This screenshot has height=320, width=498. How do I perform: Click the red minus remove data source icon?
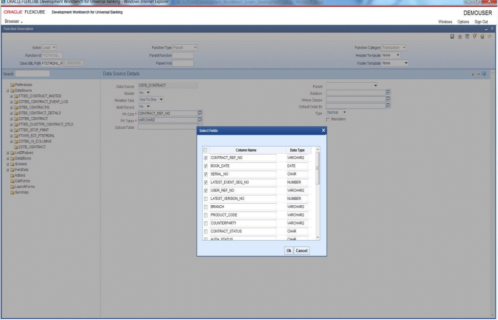click(x=479, y=74)
